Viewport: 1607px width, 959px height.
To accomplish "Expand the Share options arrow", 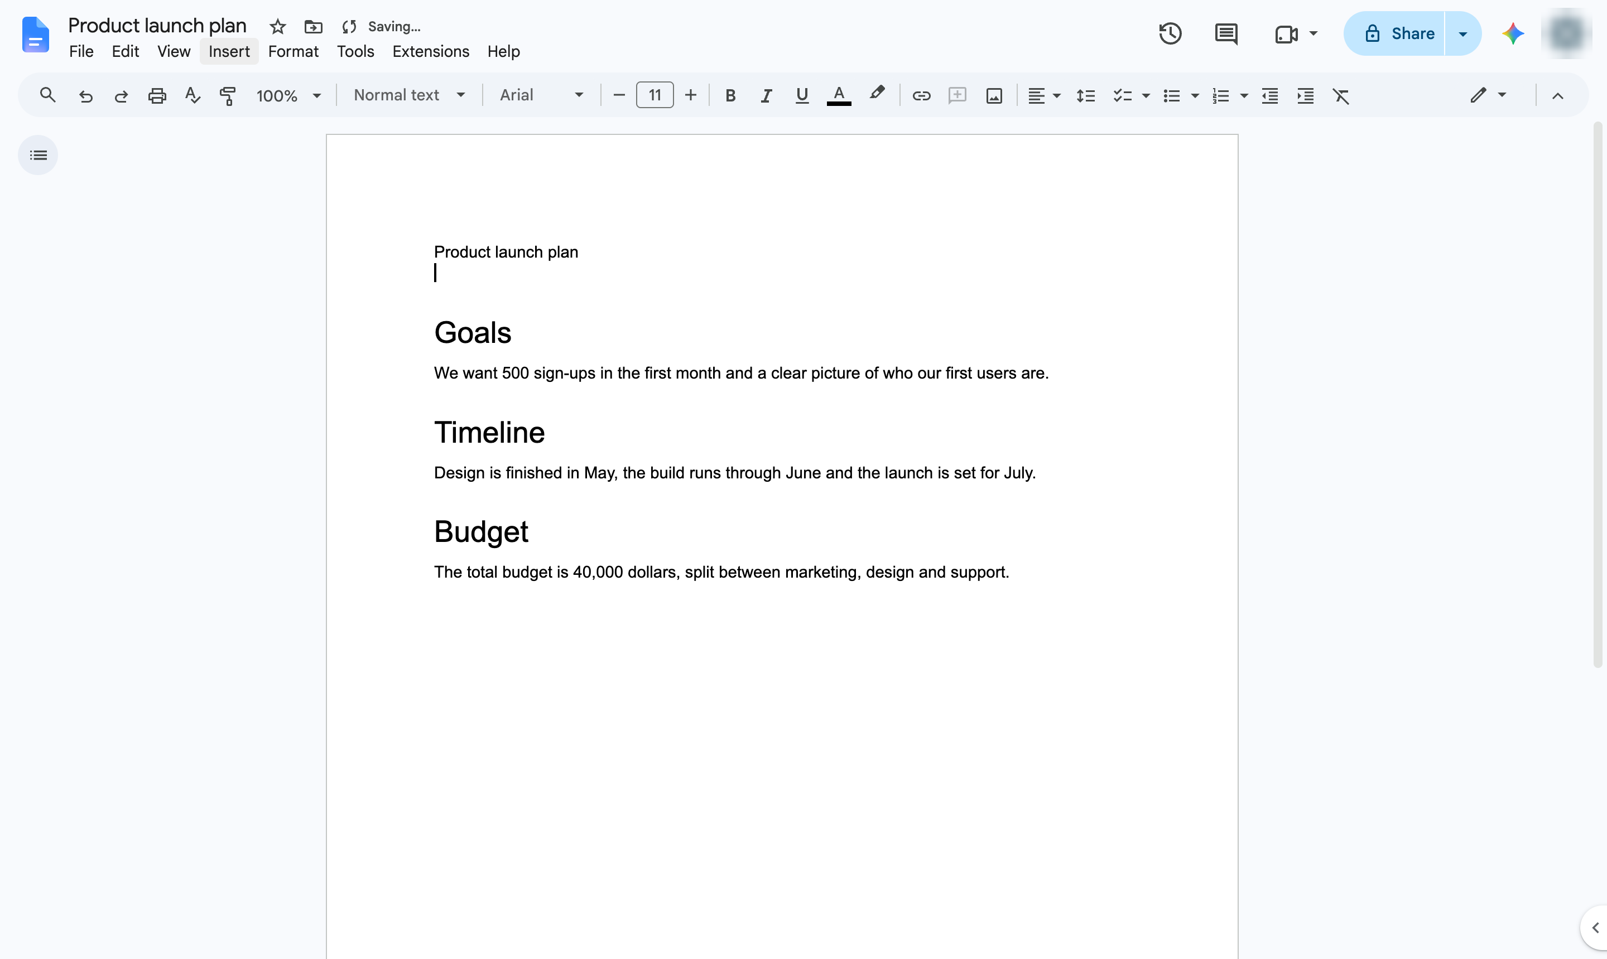I will (1463, 33).
